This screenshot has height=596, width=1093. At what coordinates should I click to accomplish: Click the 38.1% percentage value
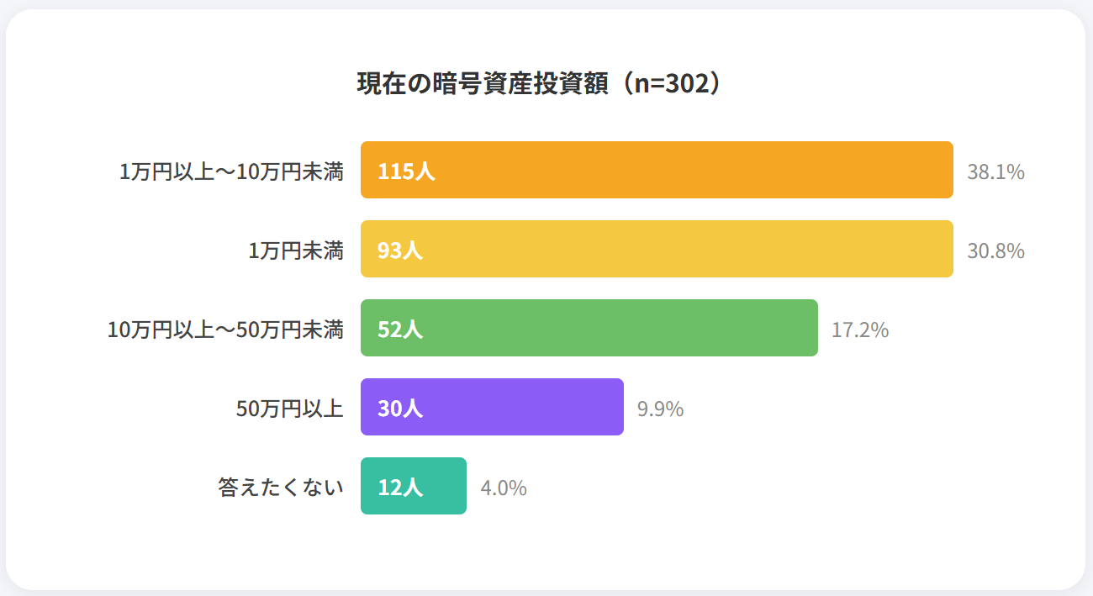(995, 171)
